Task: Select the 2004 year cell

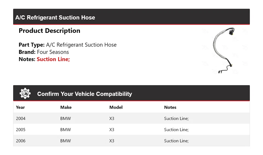Action: pos(21,119)
